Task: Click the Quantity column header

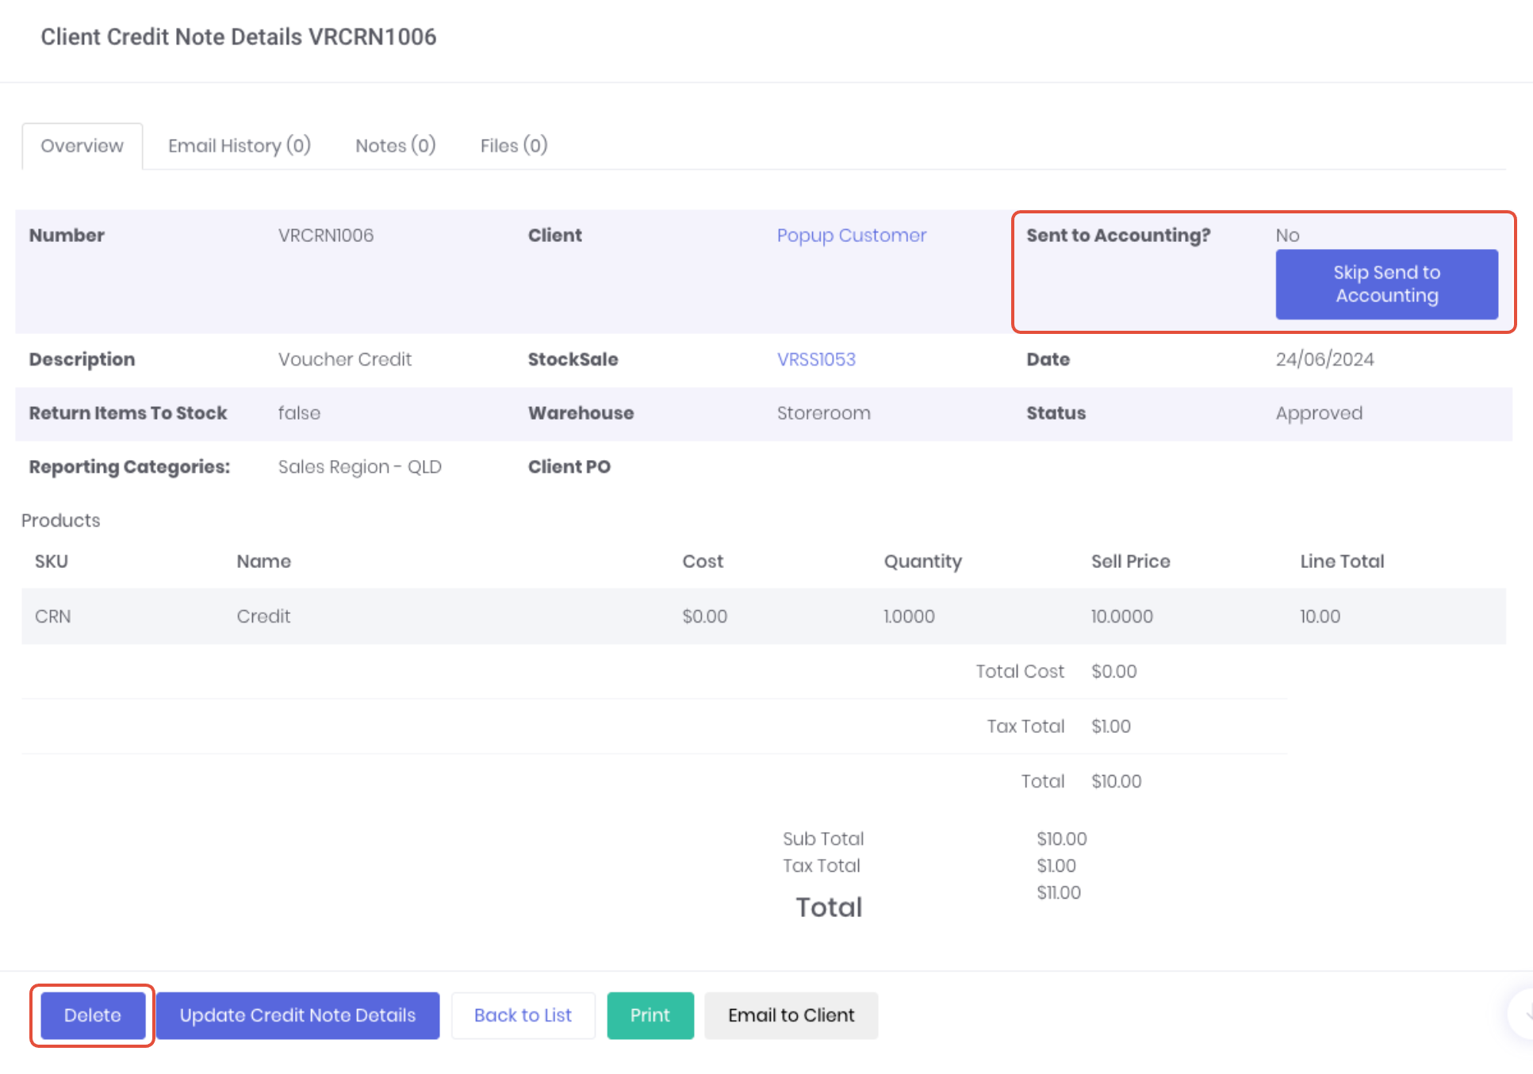Action: tap(922, 562)
